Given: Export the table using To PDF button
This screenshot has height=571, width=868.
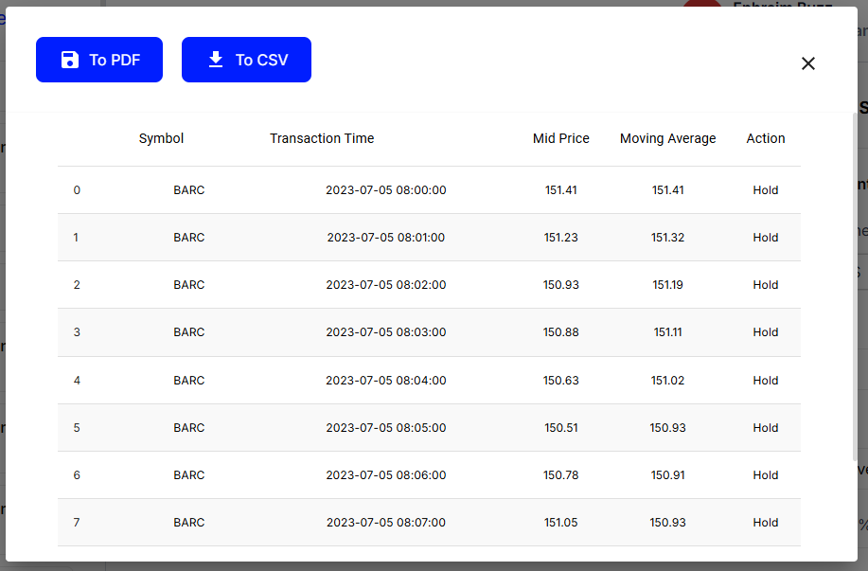Looking at the screenshot, I should point(99,60).
